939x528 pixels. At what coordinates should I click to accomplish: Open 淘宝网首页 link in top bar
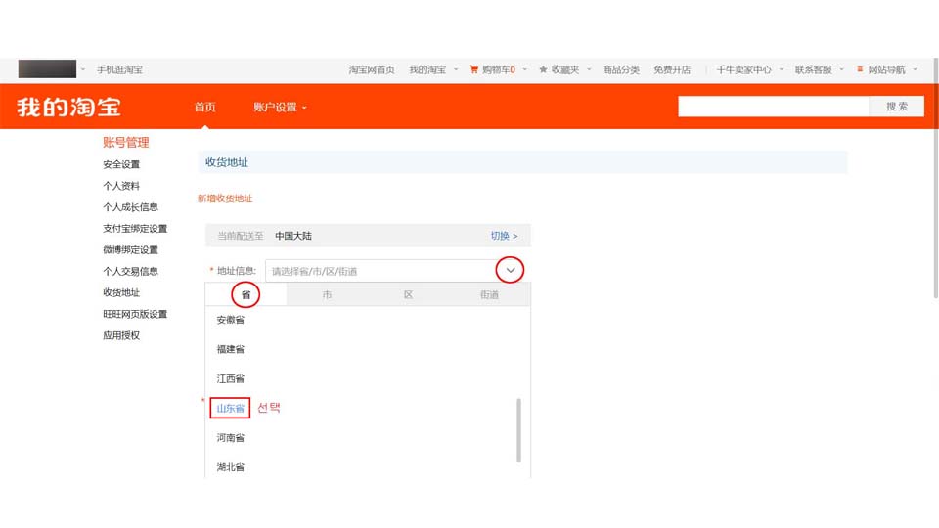pos(372,69)
